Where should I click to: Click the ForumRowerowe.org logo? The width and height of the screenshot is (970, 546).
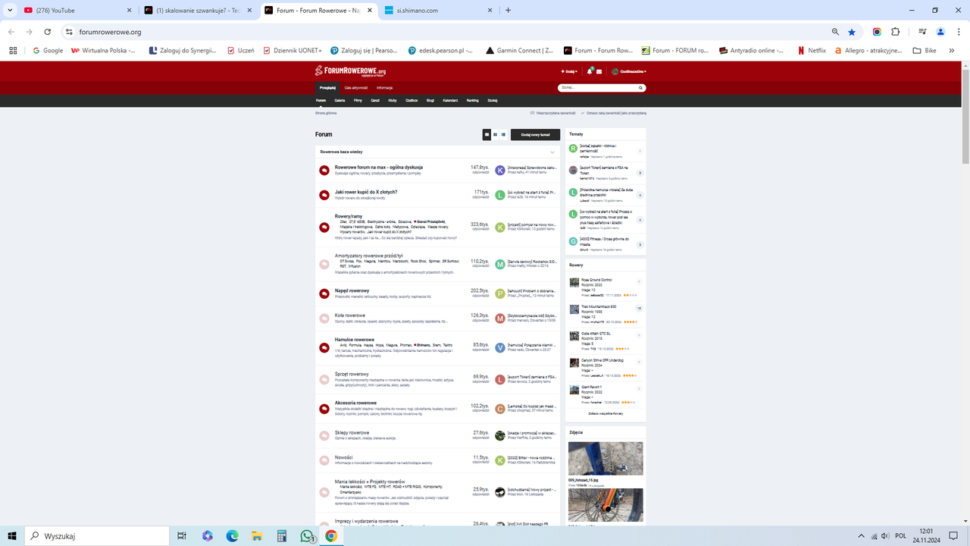click(x=351, y=71)
